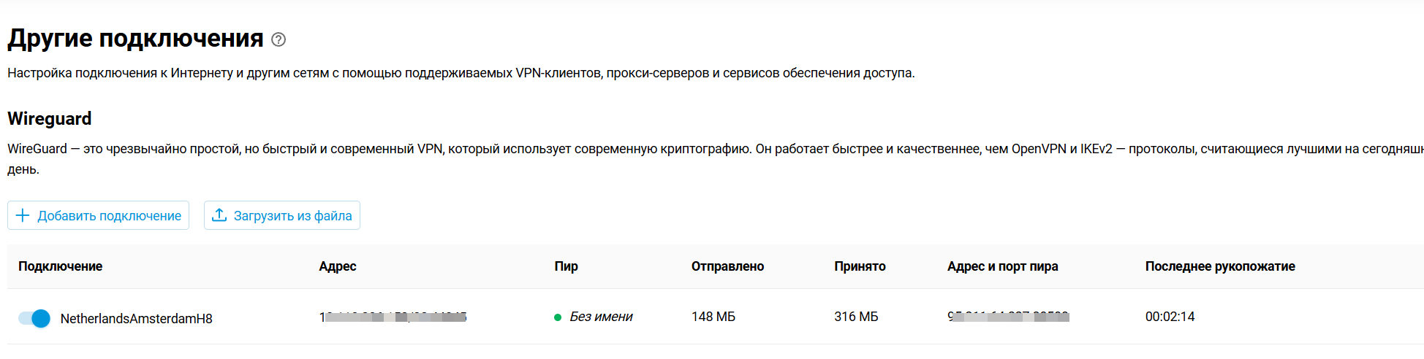Click the blurred connection address cell

(393, 317)
